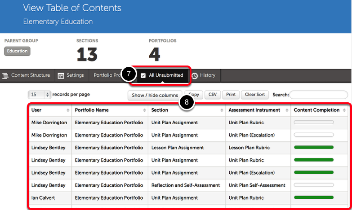Select the All Unsubmitted tab
This screenshot has height=210, width=352.
tap(162, 75)
